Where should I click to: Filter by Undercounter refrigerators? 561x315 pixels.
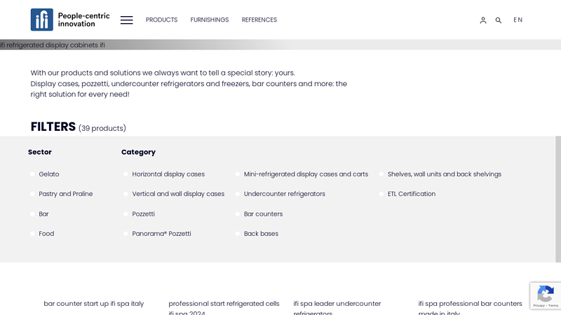tap(280, 194)
